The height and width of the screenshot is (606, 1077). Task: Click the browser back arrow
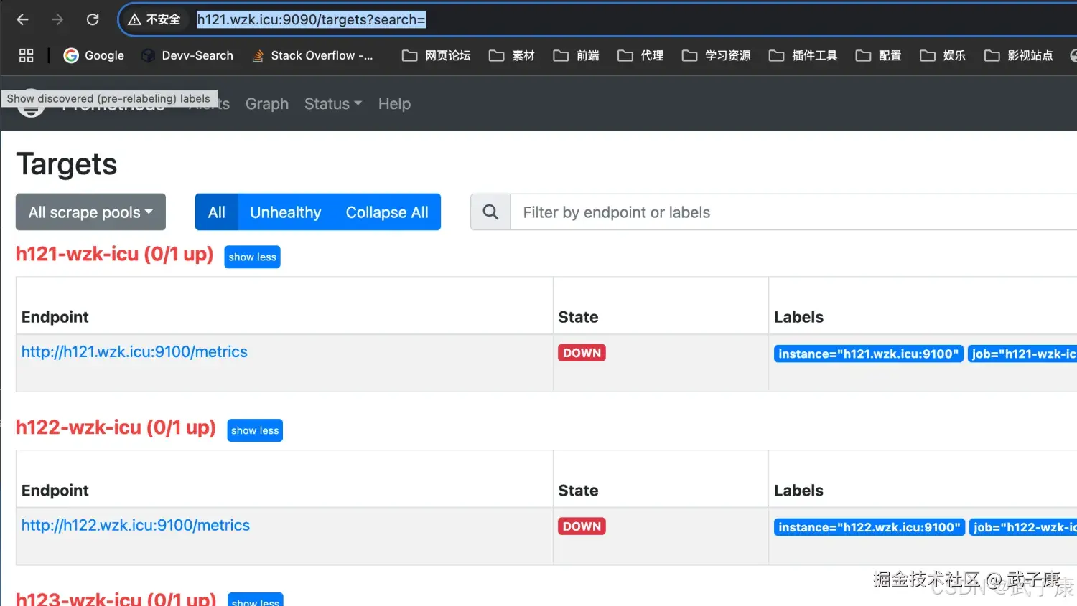point(22,19)
